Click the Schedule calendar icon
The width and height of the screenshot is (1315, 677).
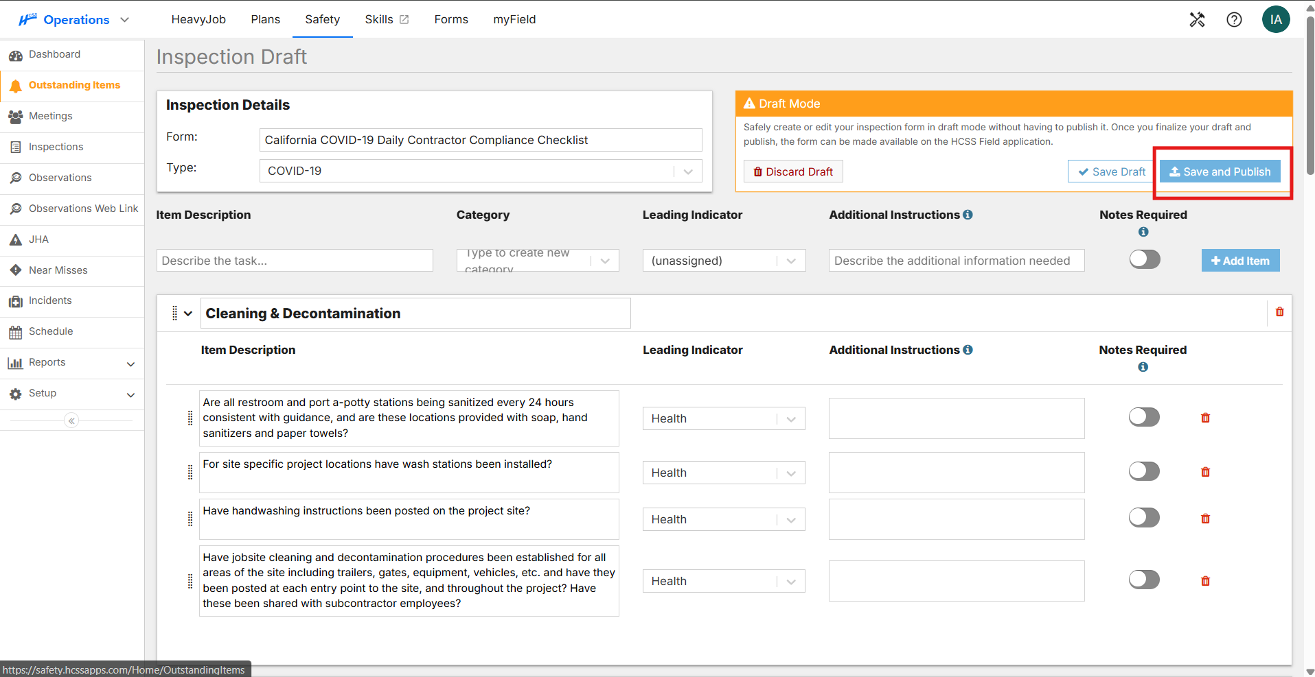point(15,332)
